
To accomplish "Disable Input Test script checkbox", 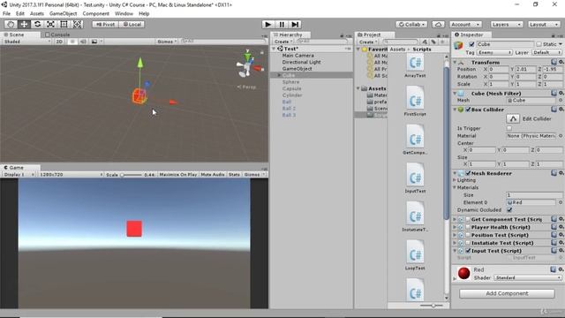I will (x=468, y=251).
